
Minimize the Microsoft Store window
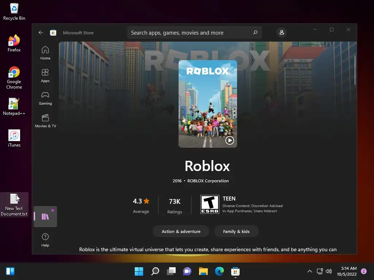click(315, 30)
